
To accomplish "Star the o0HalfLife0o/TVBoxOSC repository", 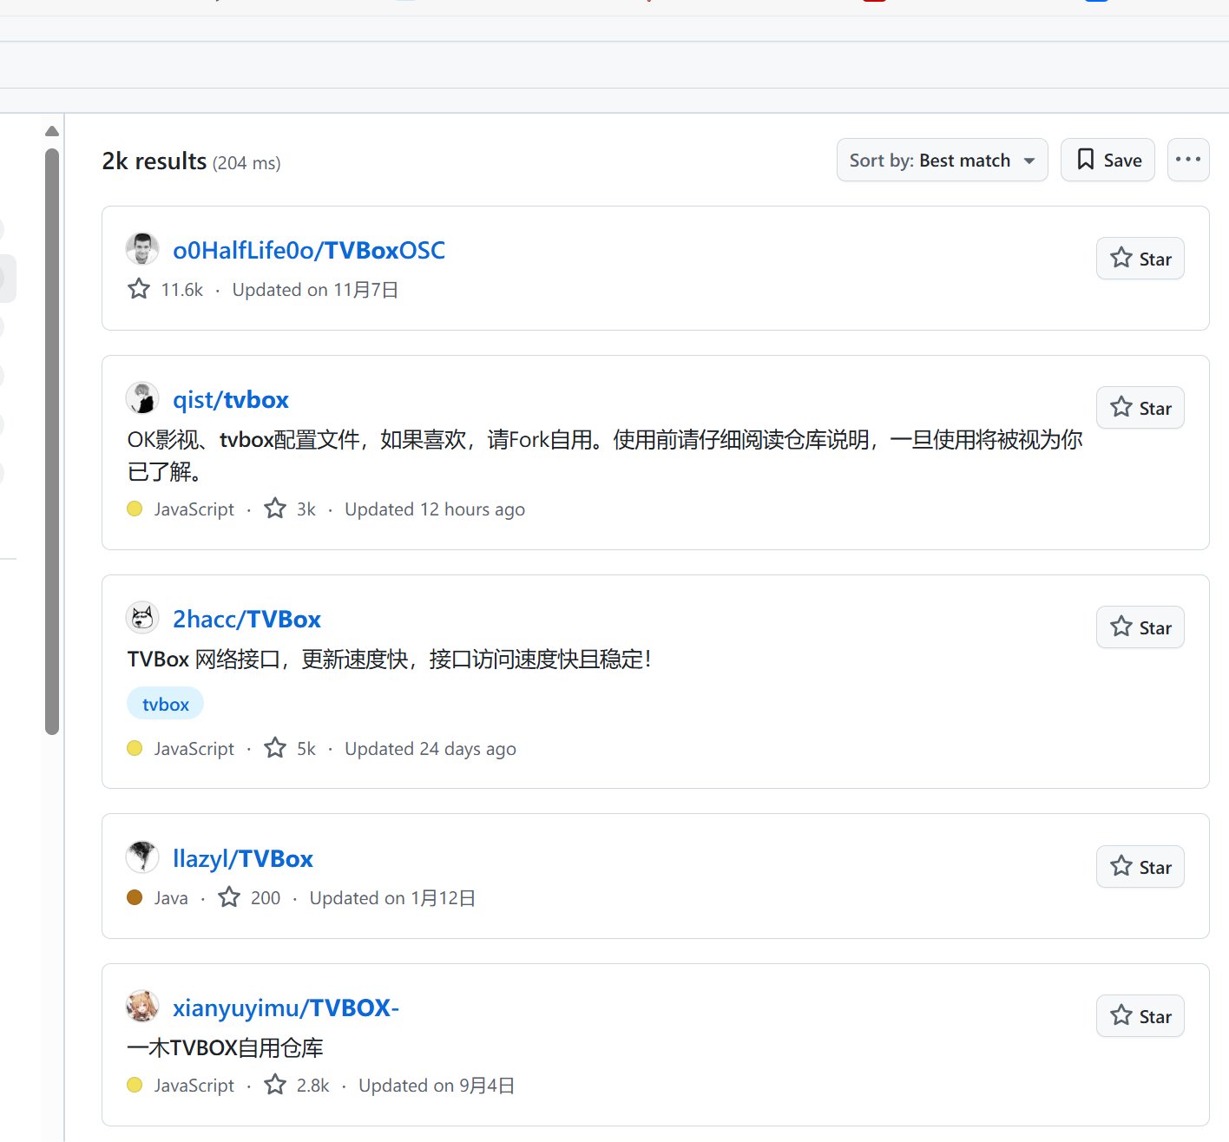I will click(x=1140, y=259).
